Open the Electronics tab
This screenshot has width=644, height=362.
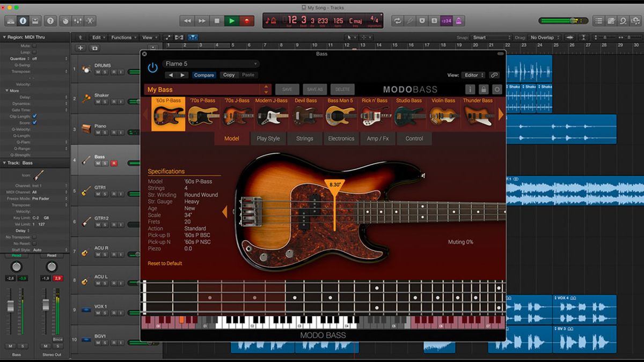[341, 138]
